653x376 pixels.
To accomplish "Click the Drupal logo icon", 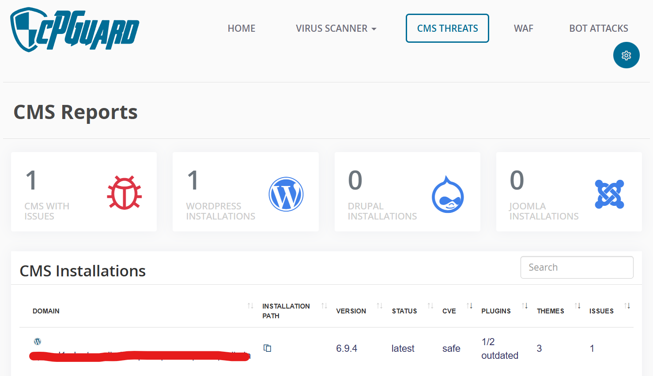I will [x=448, y=194].
